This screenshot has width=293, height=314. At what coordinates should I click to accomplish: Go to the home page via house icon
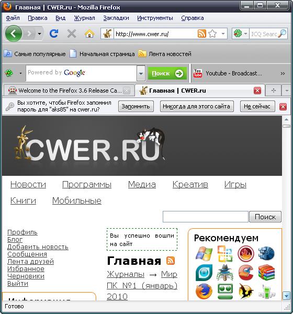(89, 33)
